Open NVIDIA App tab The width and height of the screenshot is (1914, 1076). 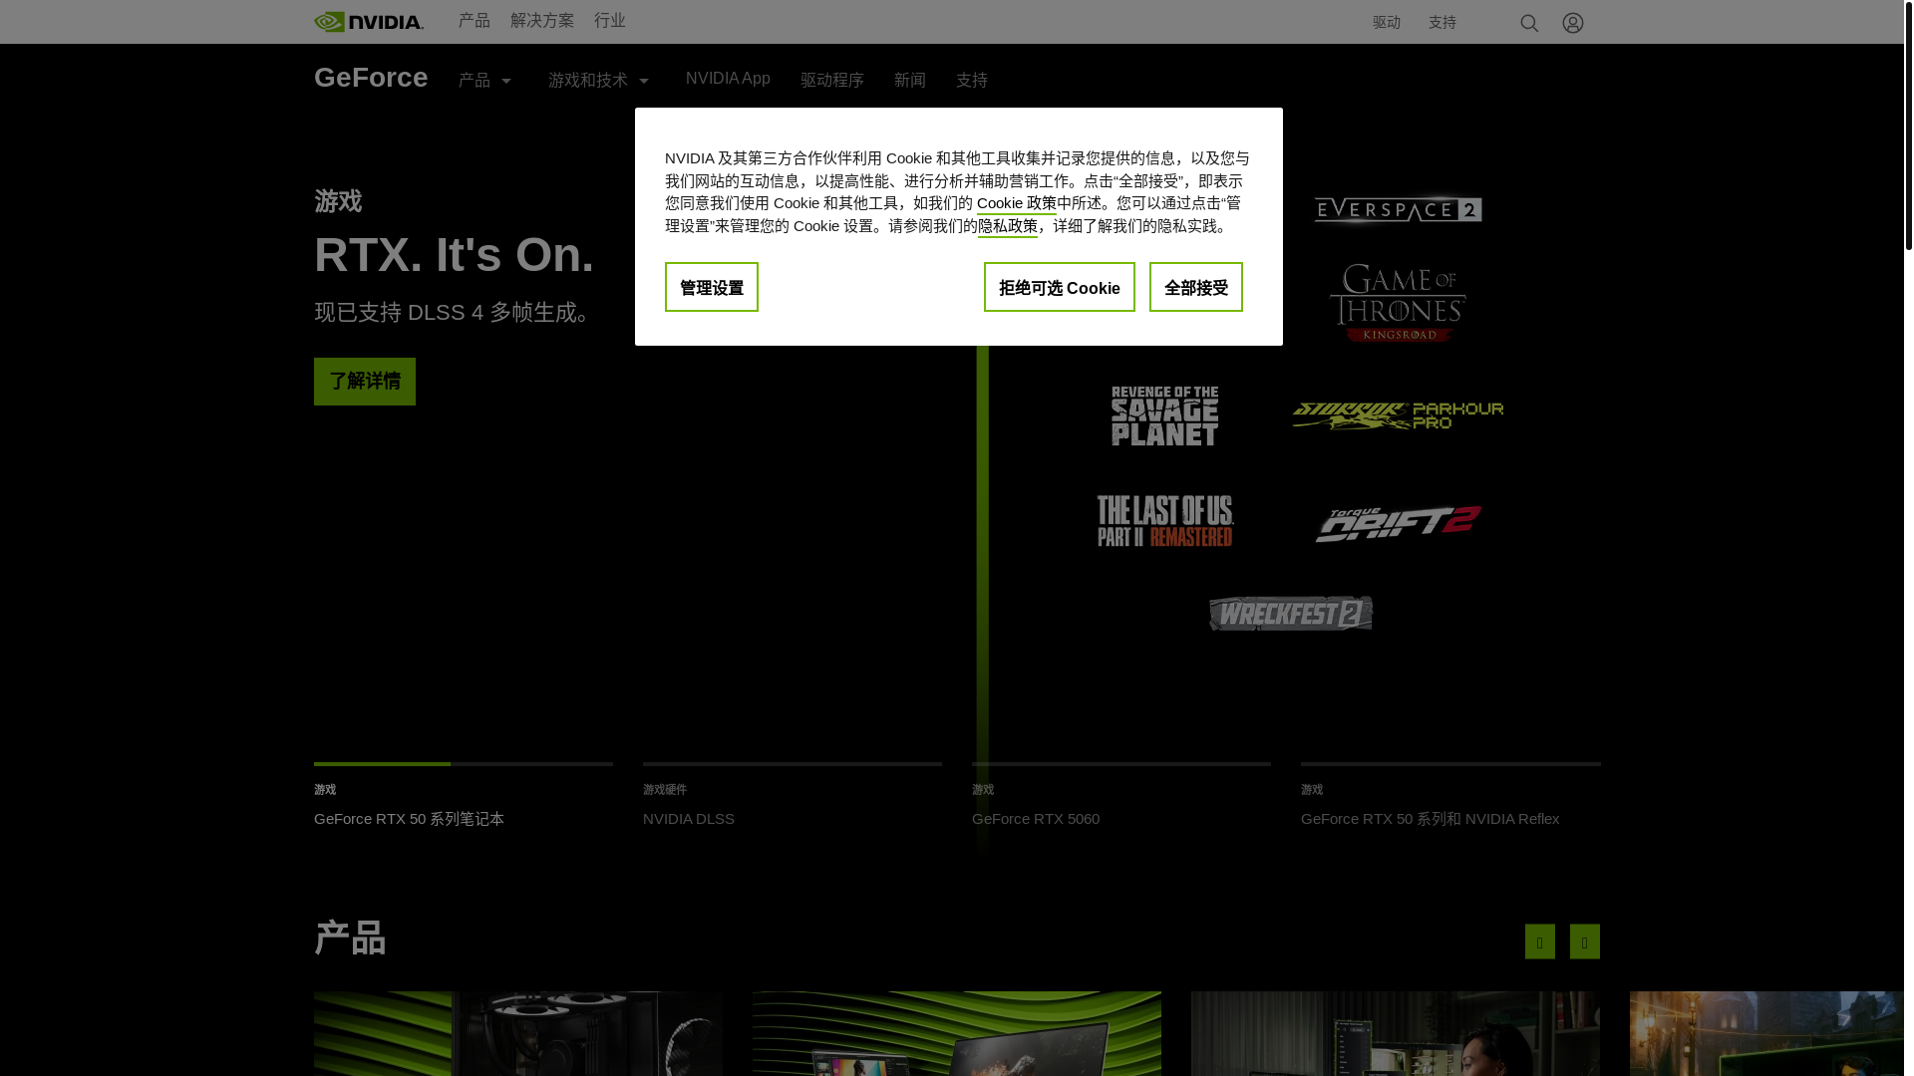point(728,79)
